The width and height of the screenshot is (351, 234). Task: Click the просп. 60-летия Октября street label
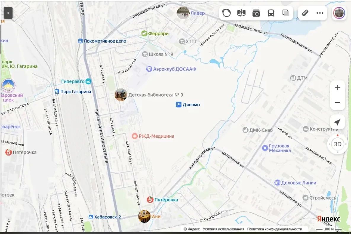pyautogui.click(x=101, y=136)
